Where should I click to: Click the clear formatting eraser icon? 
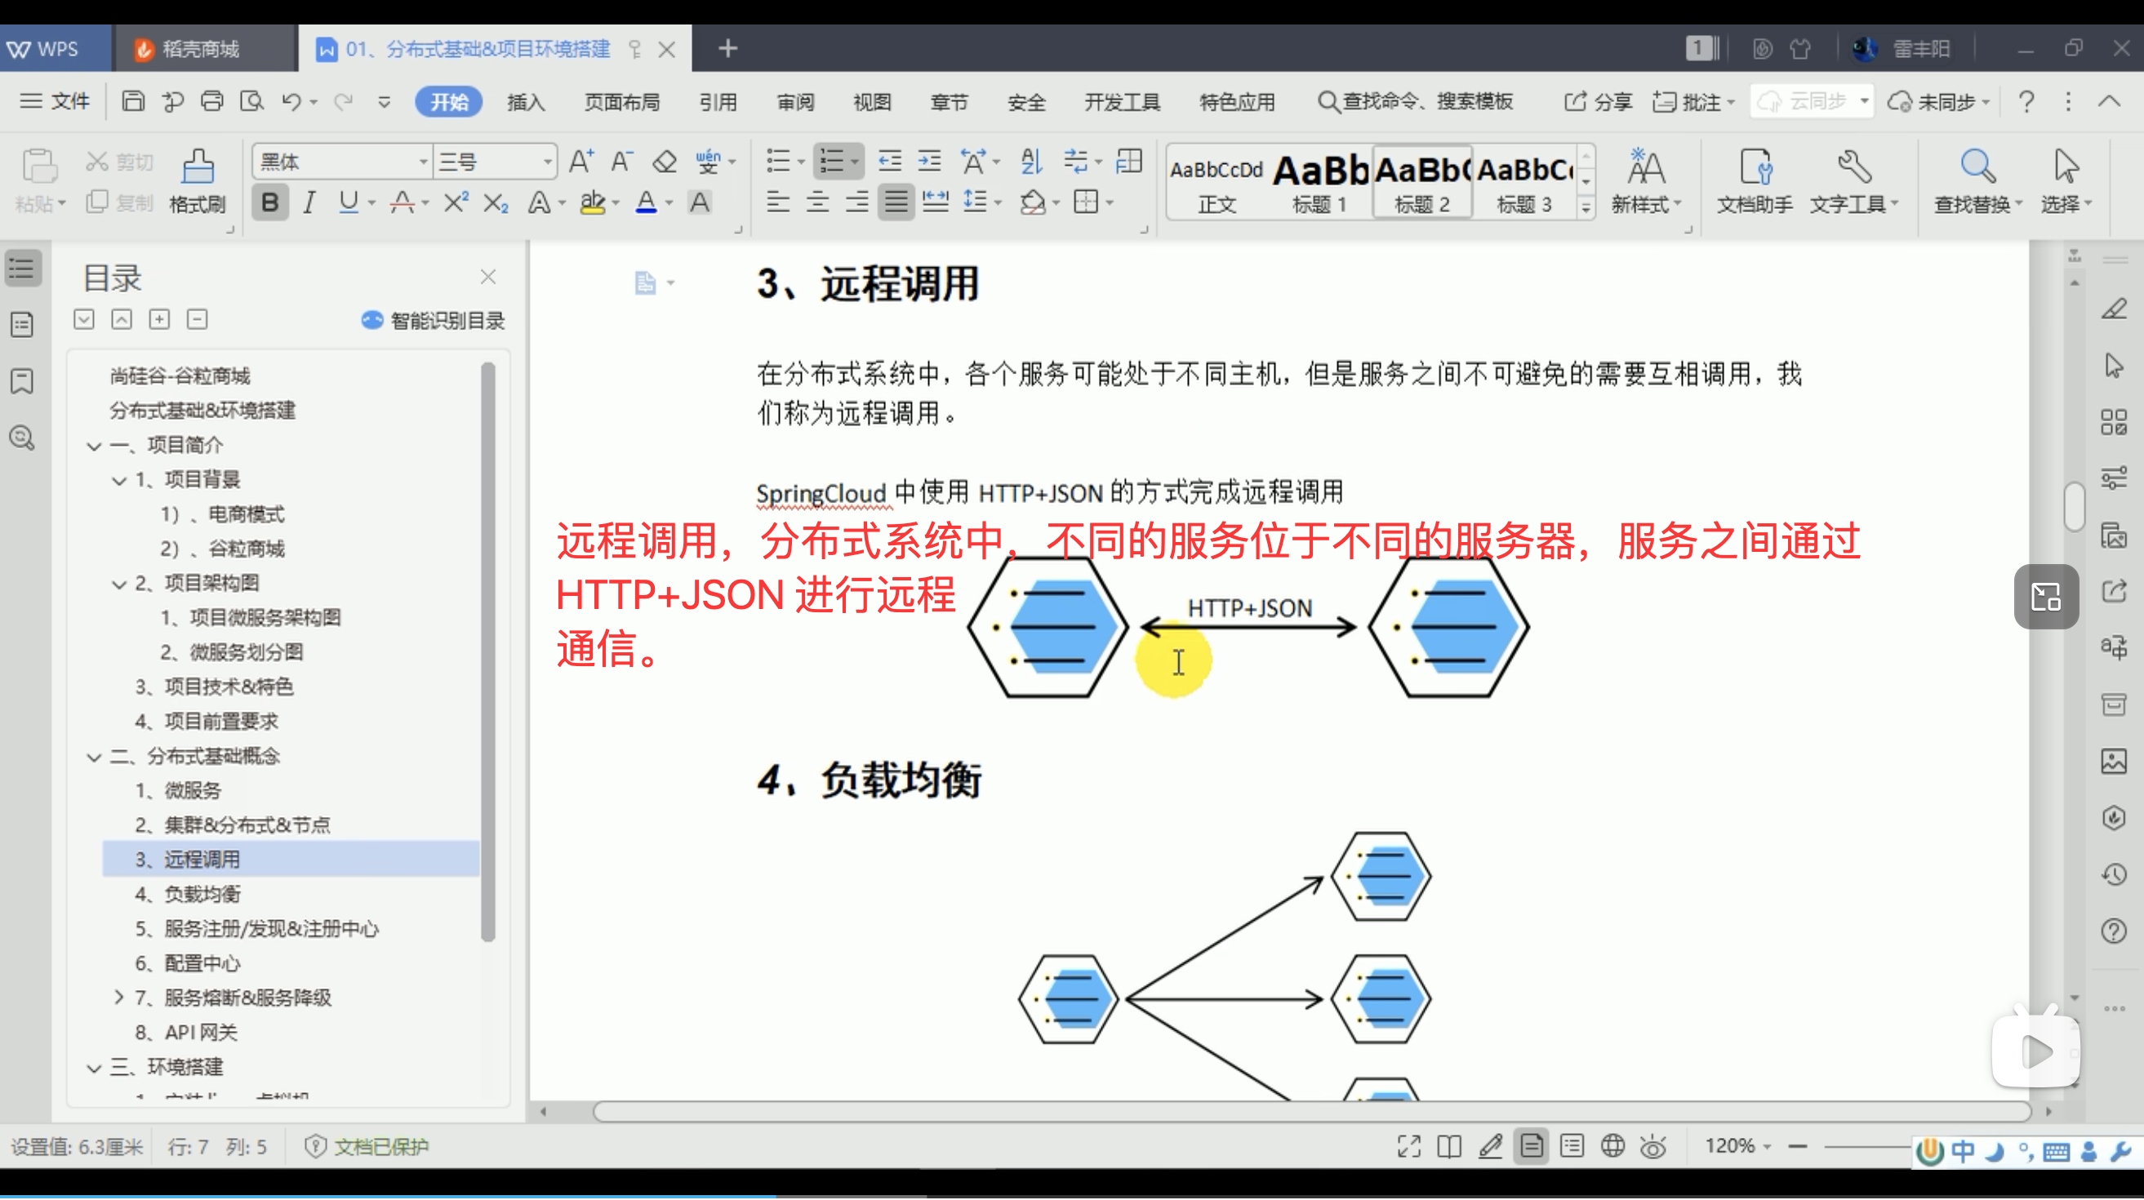(x=664, y=161)
